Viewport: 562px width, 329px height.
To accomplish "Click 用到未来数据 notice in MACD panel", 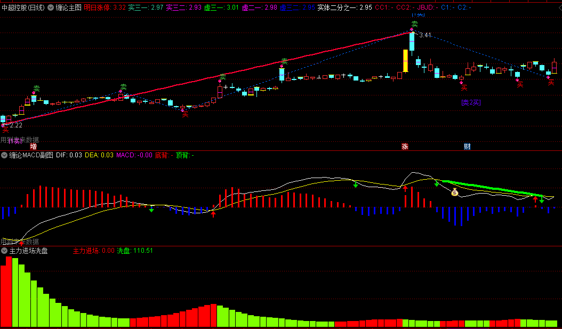I will click(20, 242).
